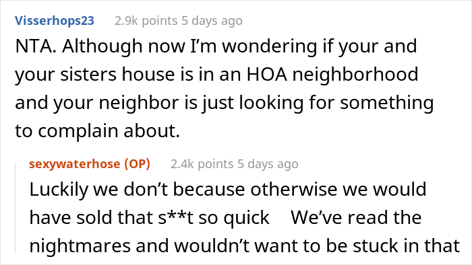Click the word HOA in the comment
Viewport: 472px width, 265px height.
pyautogui.click(x=267, y=75)
